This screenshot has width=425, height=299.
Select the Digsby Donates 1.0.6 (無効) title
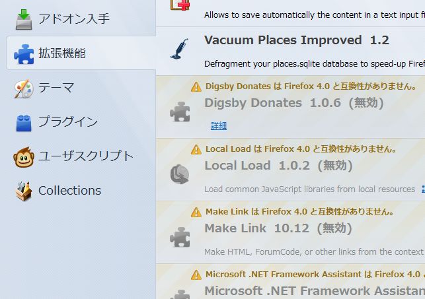(294, 103)
